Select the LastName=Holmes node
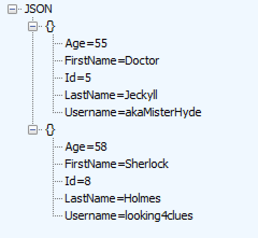258x238 pixels. click(113, 198)
